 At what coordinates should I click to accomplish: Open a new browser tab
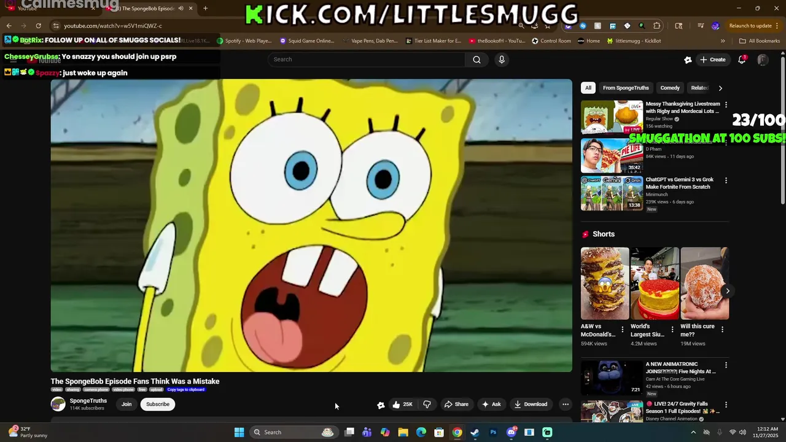click(x=205, y=9)
